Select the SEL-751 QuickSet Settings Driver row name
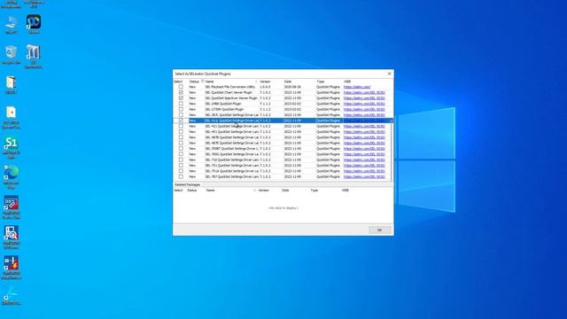The width and height of the screenshot is (567, 319). [x=232, y=166]
